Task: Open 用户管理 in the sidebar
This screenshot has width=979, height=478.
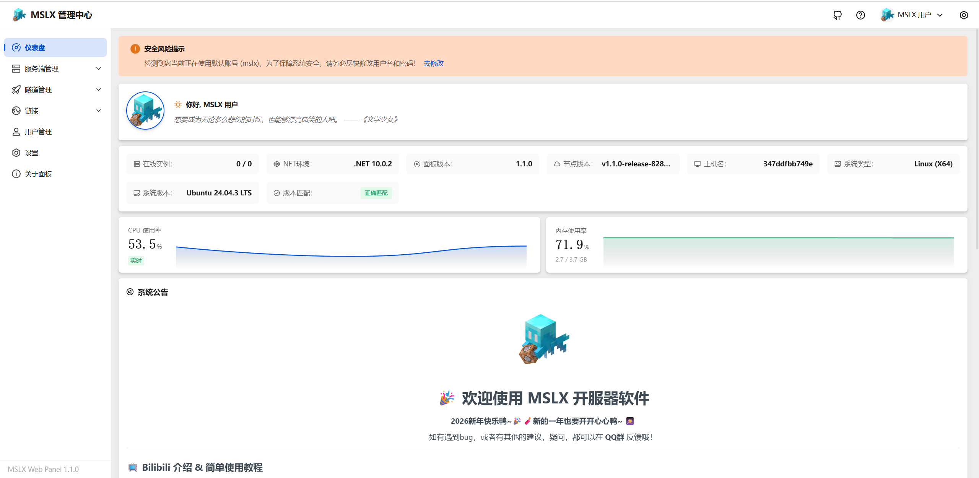Action: [38, 132]
